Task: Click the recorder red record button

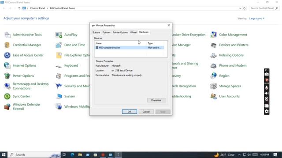Action: click(x=267, y=80)
